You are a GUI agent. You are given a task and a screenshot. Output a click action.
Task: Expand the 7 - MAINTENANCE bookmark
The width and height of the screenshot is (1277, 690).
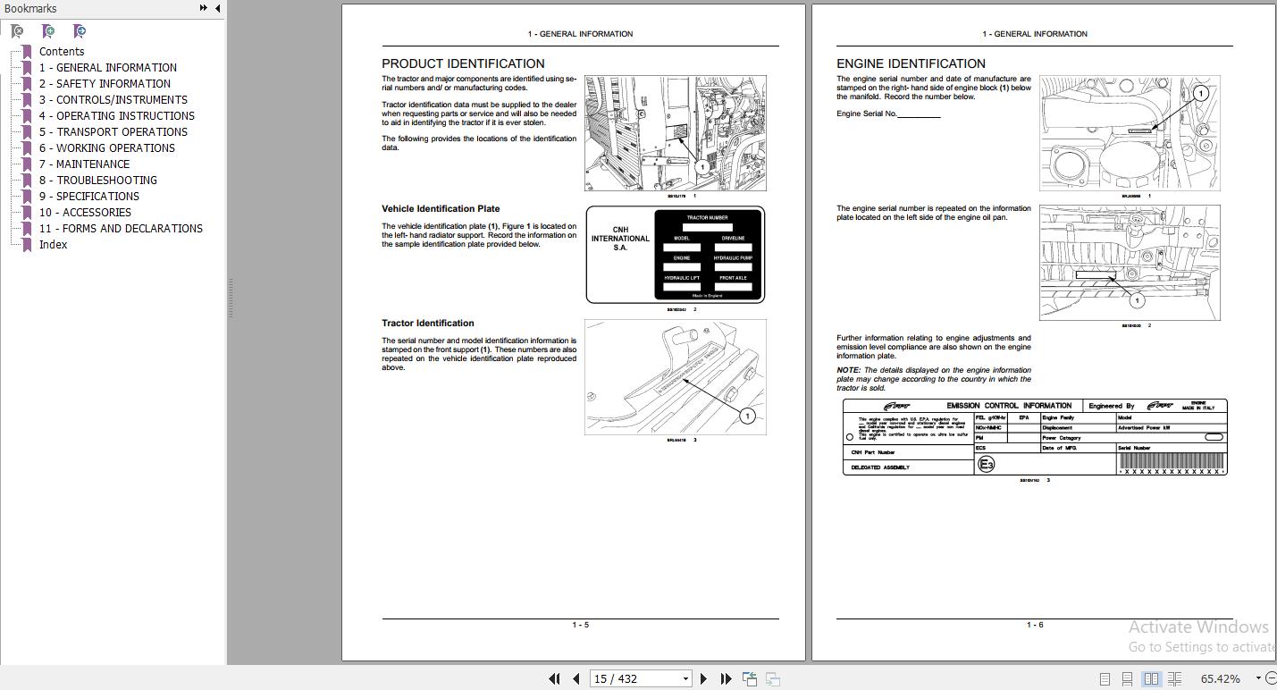pyautogui.click(x=86, y=164)
